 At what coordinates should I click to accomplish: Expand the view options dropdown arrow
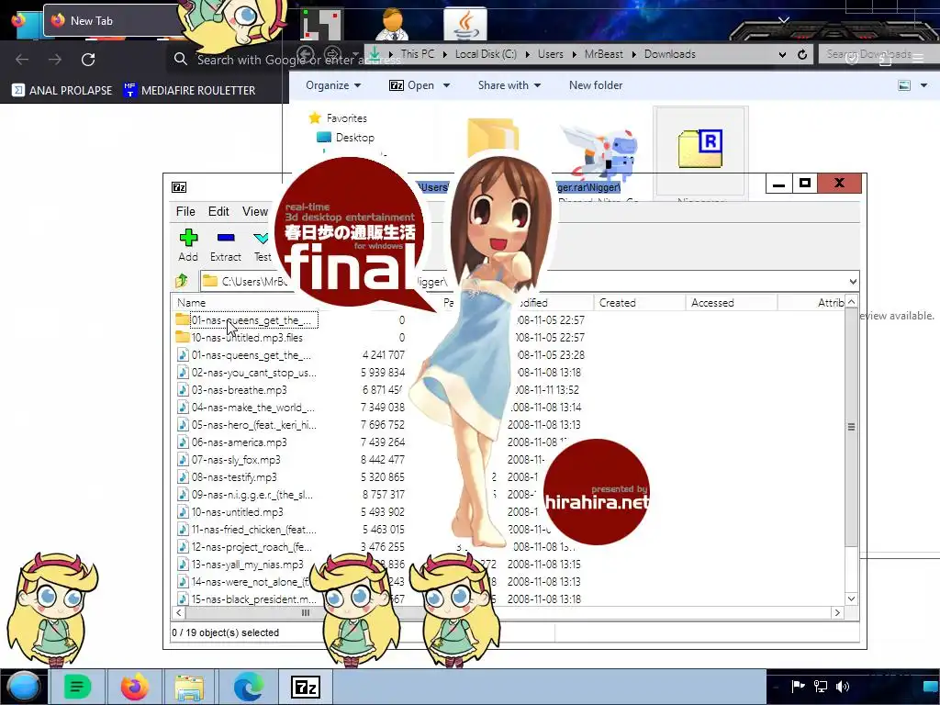(923, 85)
